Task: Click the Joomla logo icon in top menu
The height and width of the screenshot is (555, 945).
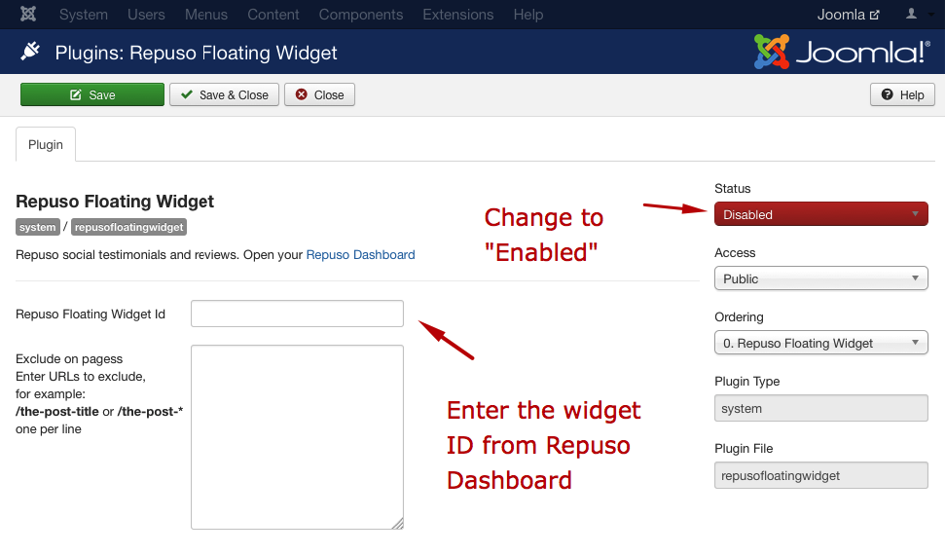Action: click(27, 14)
